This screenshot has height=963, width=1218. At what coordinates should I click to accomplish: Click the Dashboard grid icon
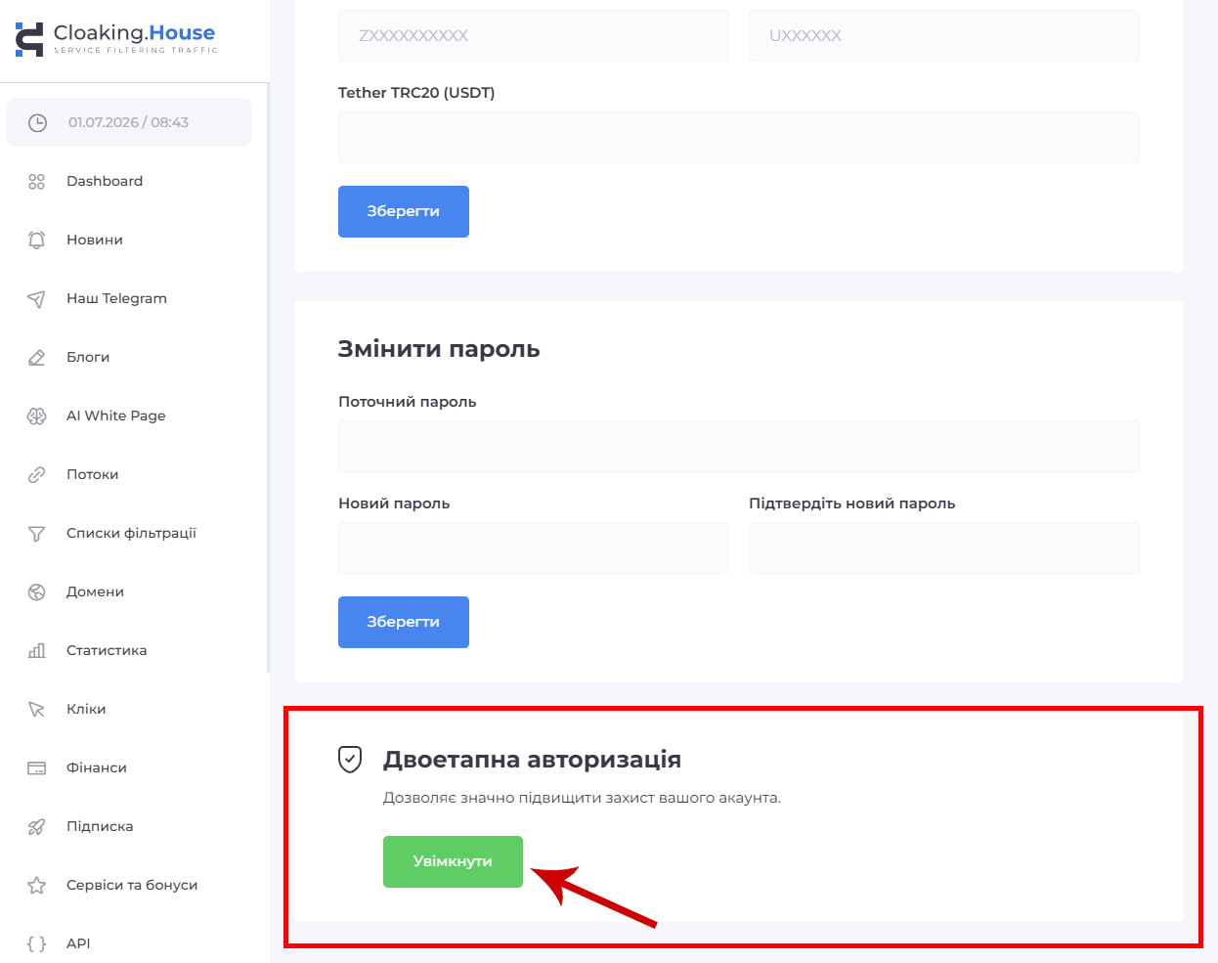click(37, 181)
